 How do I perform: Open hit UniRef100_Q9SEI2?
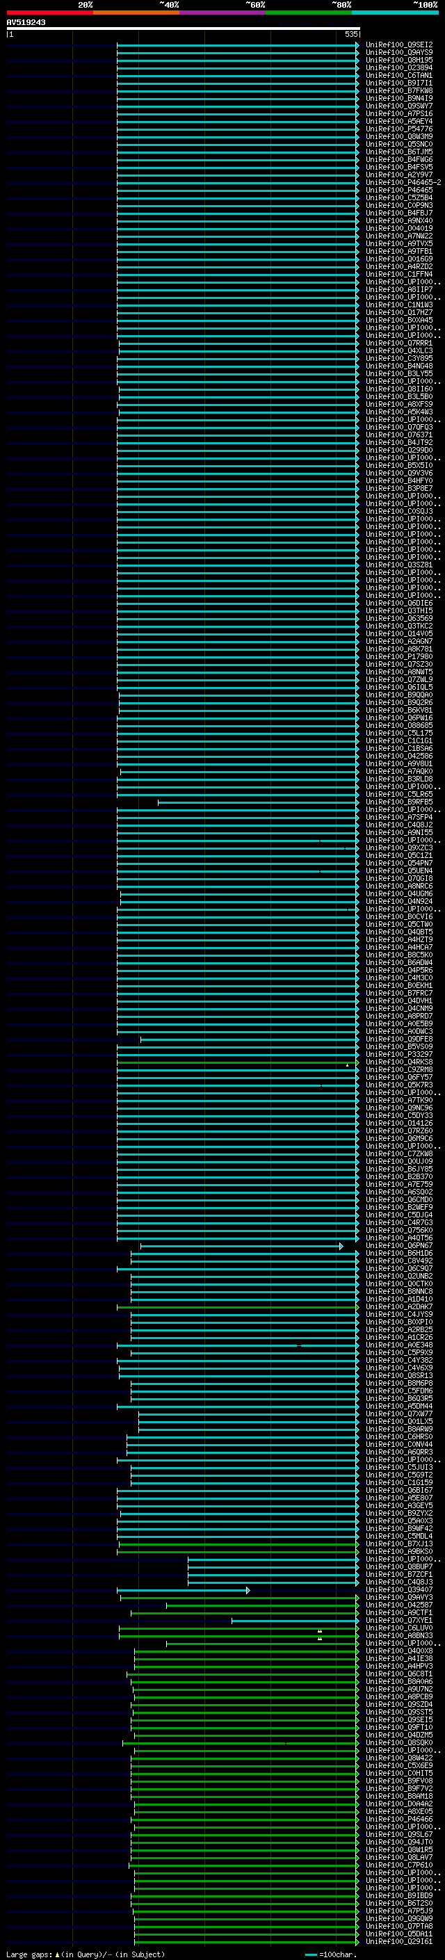(x=399, y=45)
